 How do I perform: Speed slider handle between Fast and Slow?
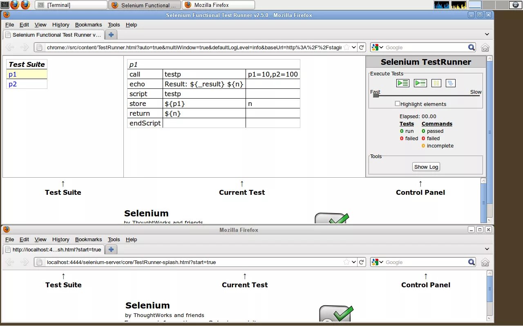376,95
